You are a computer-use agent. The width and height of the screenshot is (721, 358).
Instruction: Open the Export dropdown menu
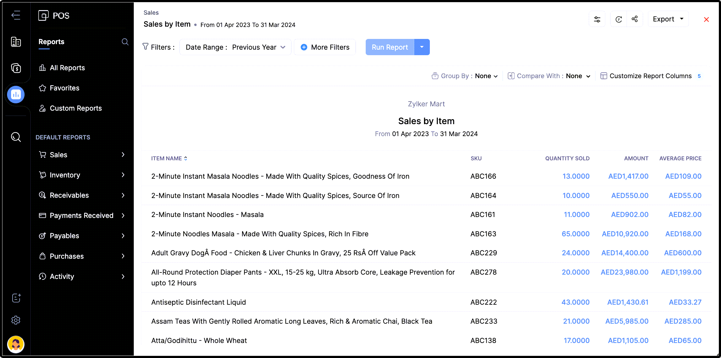668,19
